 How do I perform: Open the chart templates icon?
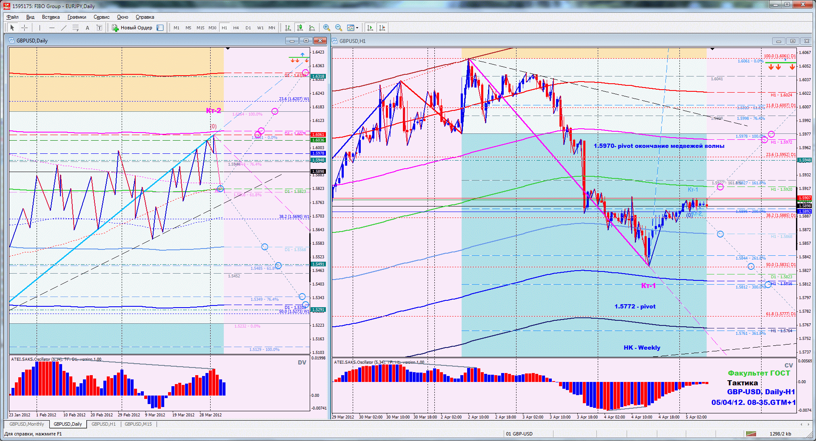(x=351, y=28)
